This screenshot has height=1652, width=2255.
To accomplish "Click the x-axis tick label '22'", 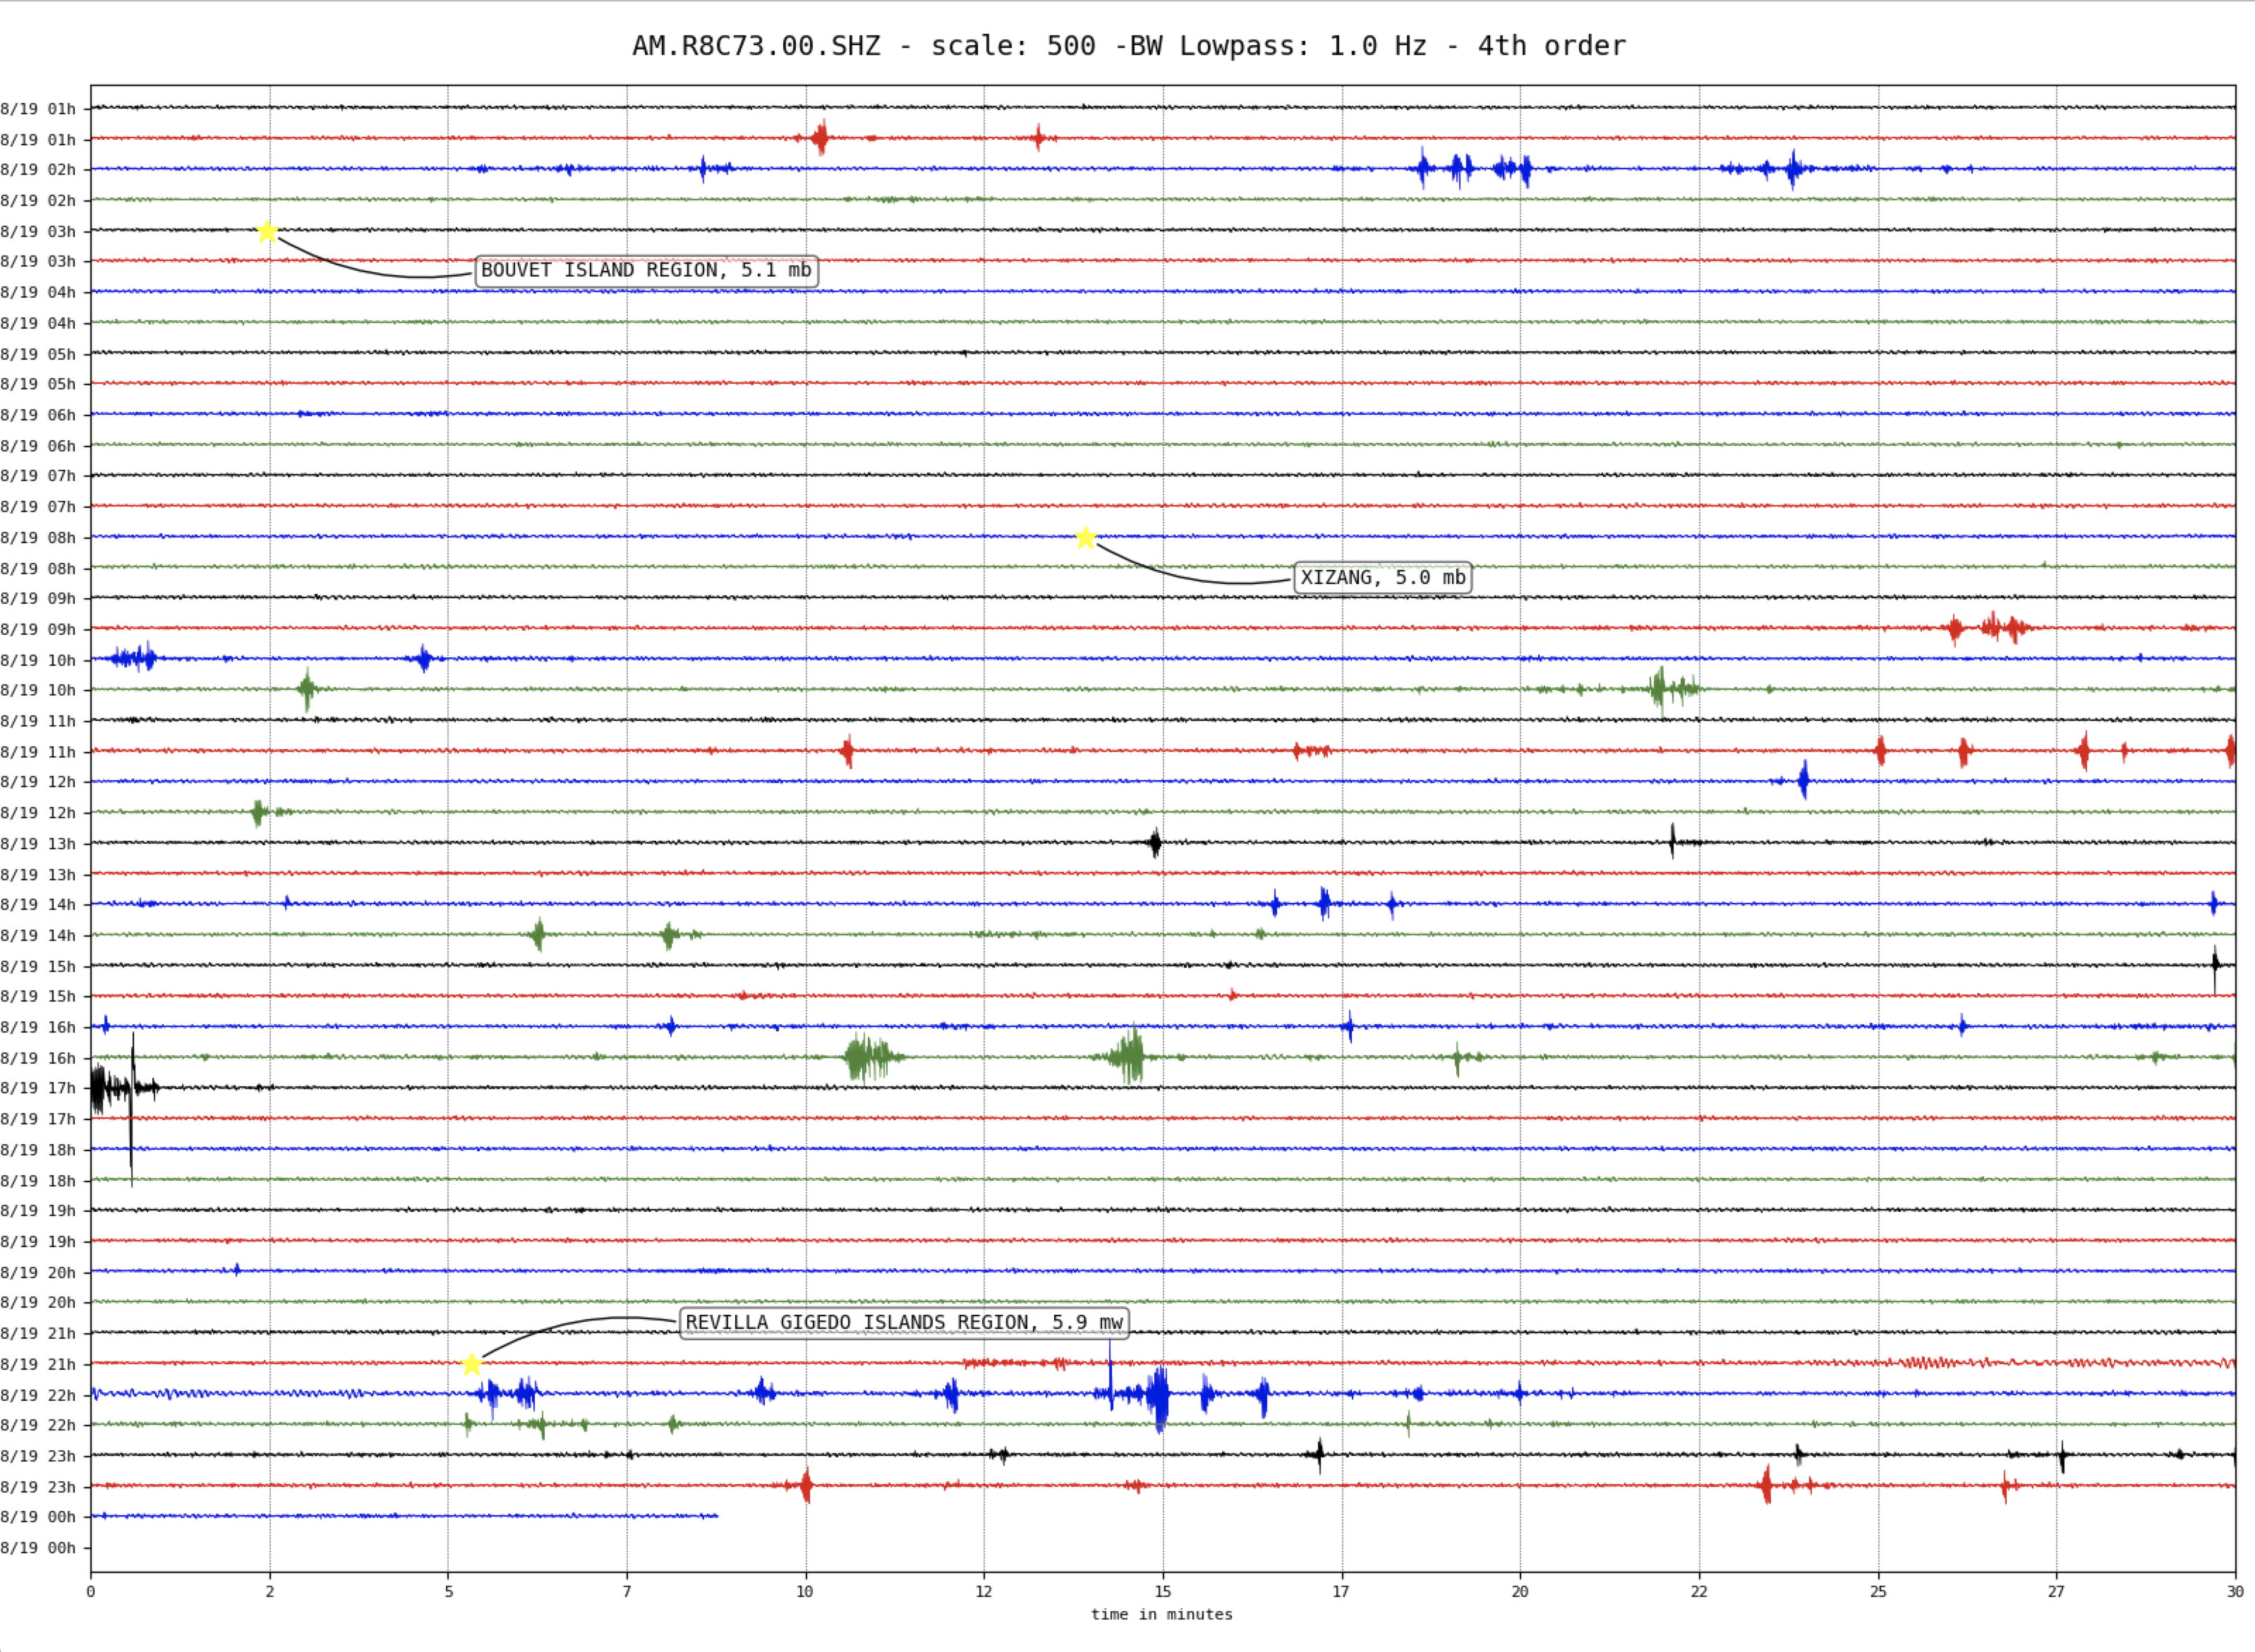I will (1699, 1592).
